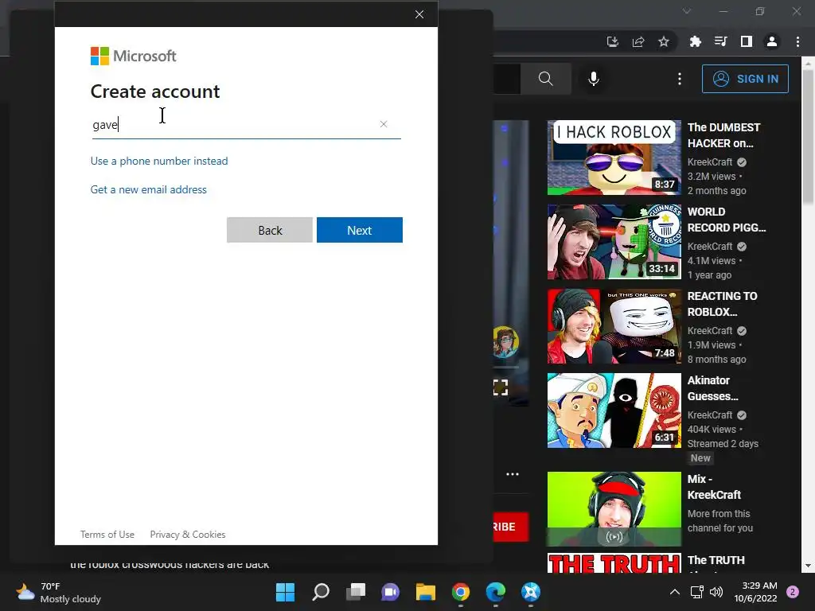Open Teams Chat taskbar icon

click(x=390, y=592)
